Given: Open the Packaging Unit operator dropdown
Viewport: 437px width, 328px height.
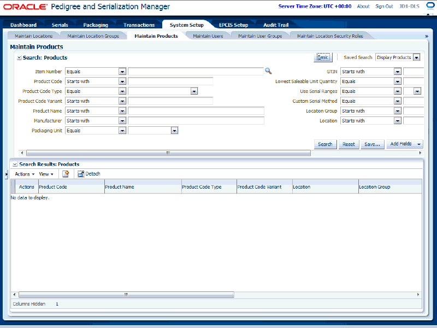Looking at the screenshot, I should pyautogui.click(x=122, y=131).
